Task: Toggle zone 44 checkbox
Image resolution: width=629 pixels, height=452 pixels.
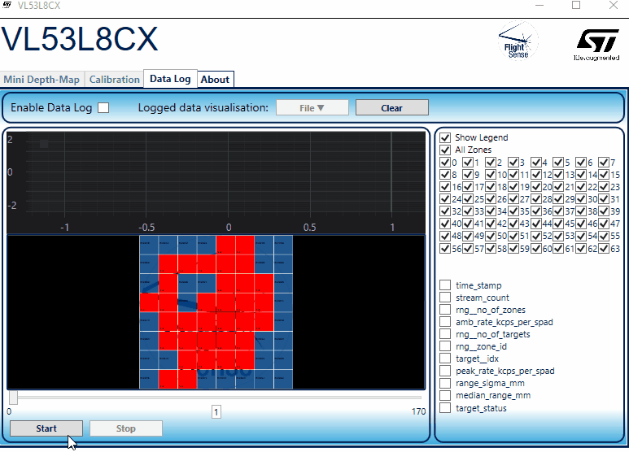Action: [x=536, y=224]
